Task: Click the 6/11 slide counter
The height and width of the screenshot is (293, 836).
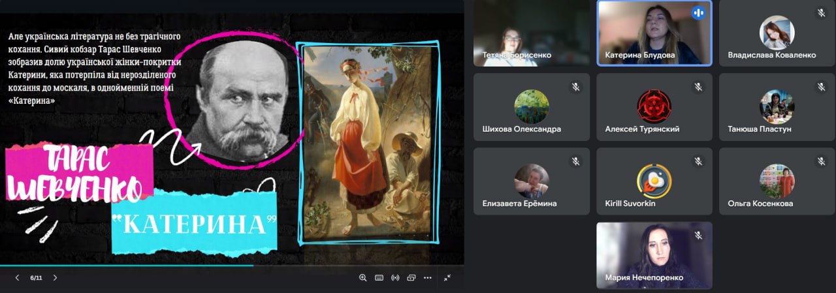Action: pos(36,277)
